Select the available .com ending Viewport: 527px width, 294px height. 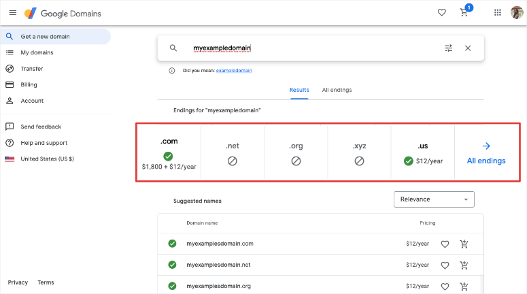click(x=169, y=153)
